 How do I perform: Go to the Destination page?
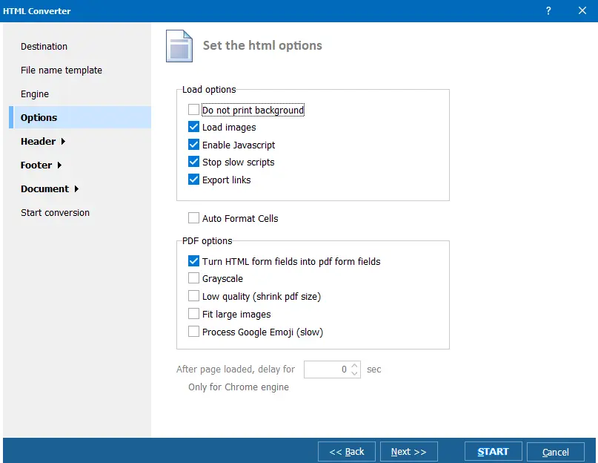click(44, 46)
